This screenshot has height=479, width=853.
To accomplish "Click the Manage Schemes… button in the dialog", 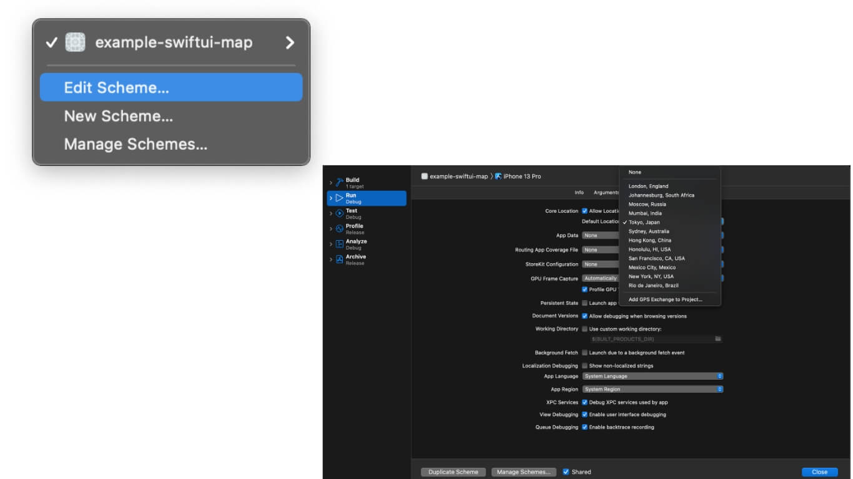I will (524, 472).
